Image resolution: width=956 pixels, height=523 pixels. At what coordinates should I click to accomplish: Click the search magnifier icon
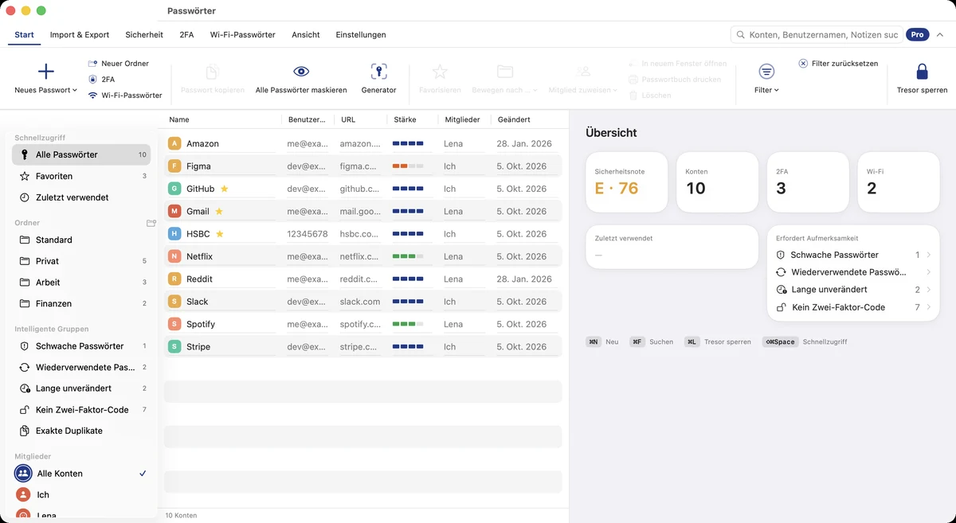click(741, 35)
